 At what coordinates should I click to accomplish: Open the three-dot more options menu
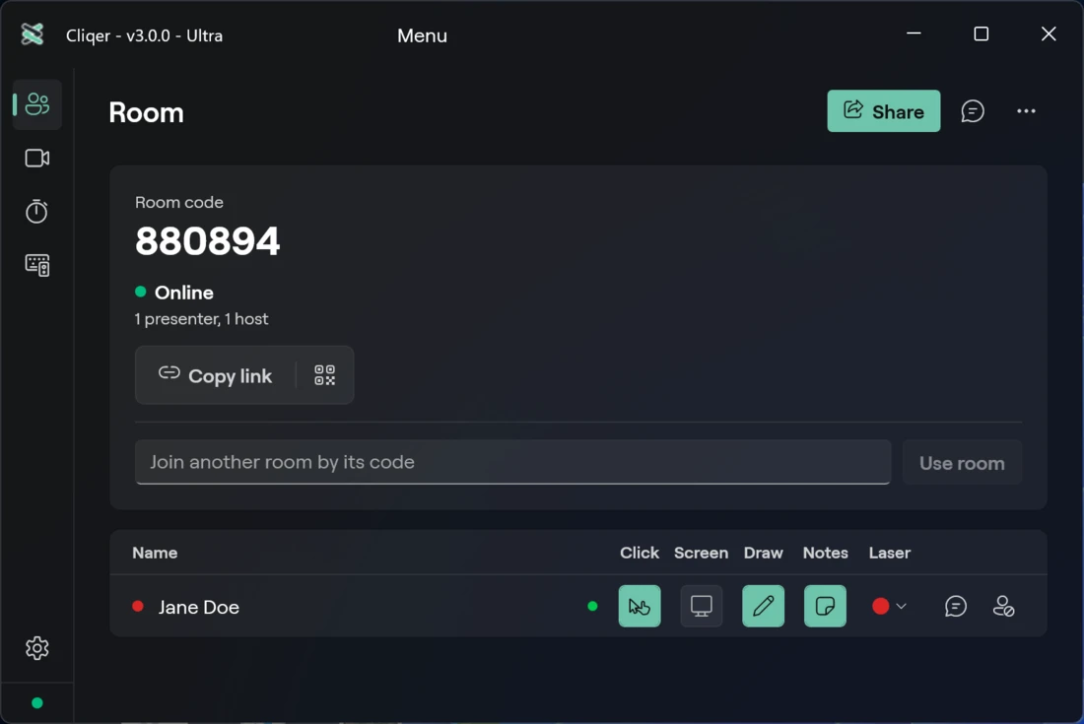(x=1026, y=111)
